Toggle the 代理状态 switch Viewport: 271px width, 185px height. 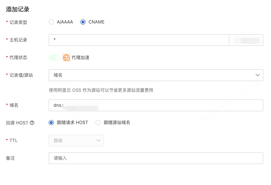55,58
